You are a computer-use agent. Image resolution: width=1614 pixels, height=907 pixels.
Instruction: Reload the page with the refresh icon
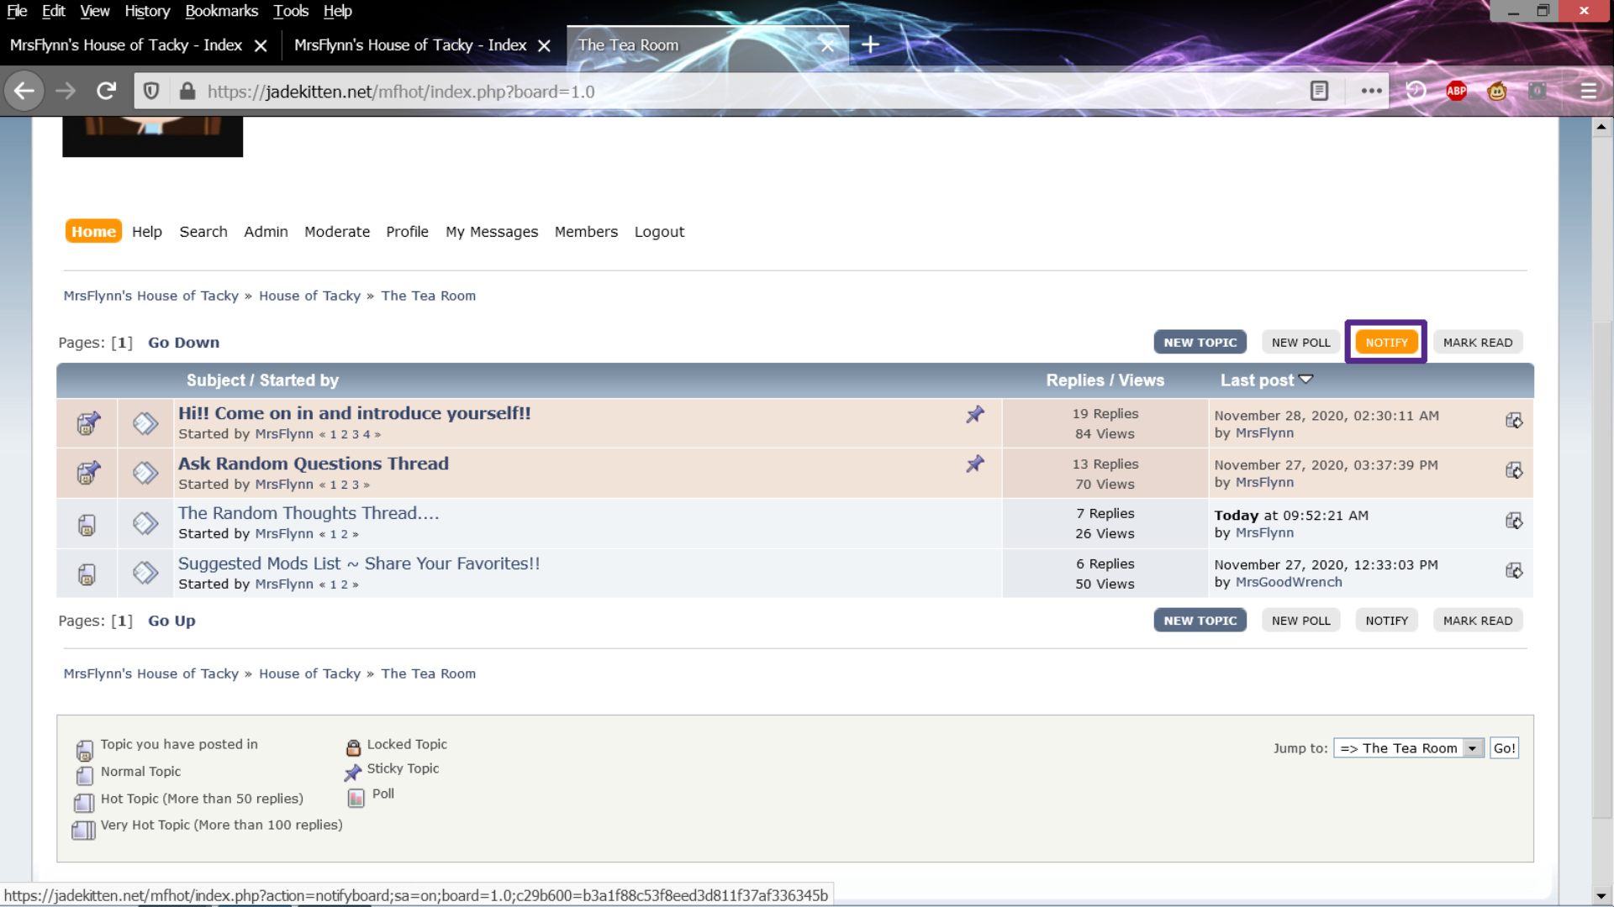point(106,92)
